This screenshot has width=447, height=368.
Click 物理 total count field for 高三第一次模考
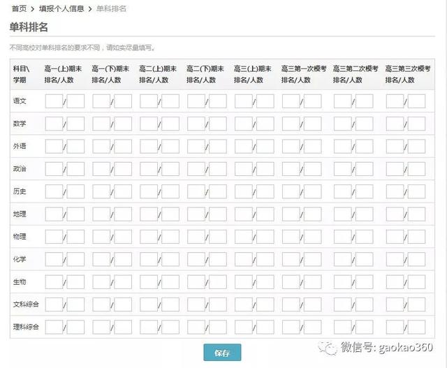coord(312,237)
